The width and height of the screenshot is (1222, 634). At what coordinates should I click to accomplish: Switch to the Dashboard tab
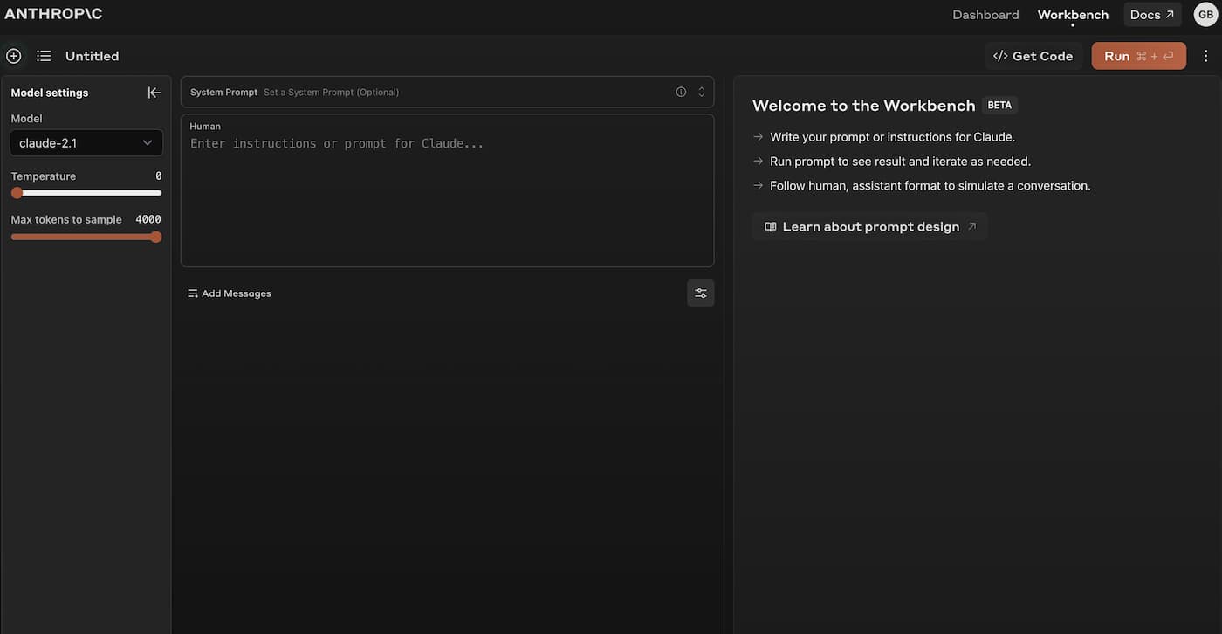coord(985,15)
